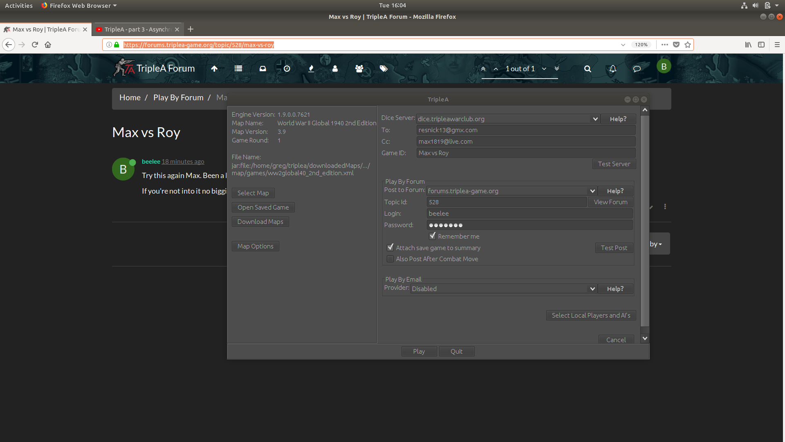Open the system status menu arrow
The height and width of the screenshot is (442, 785).
777,5
